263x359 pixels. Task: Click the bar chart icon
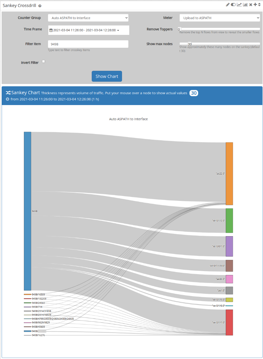(245, 5)
